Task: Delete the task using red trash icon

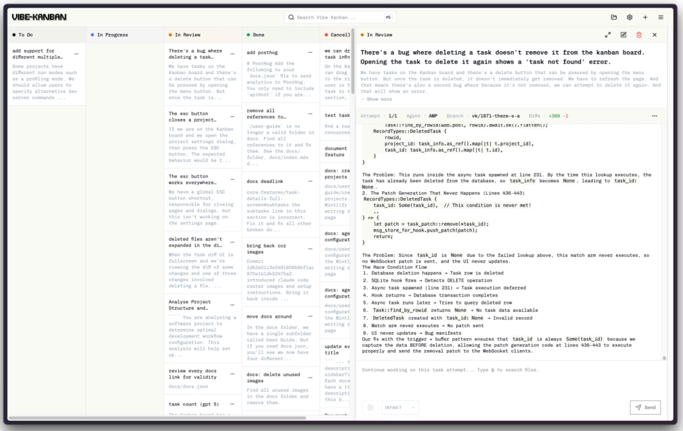Action: coord(639,35)
